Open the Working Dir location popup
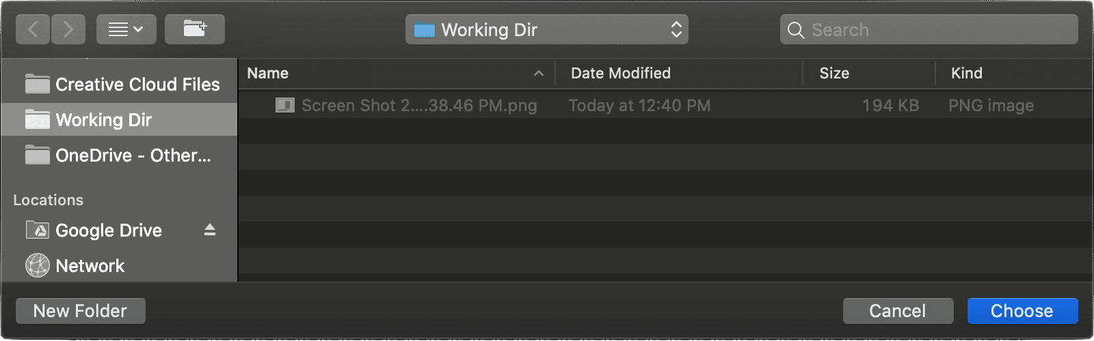This screenshot has height=341, width=1094. [x=546, y=30]
